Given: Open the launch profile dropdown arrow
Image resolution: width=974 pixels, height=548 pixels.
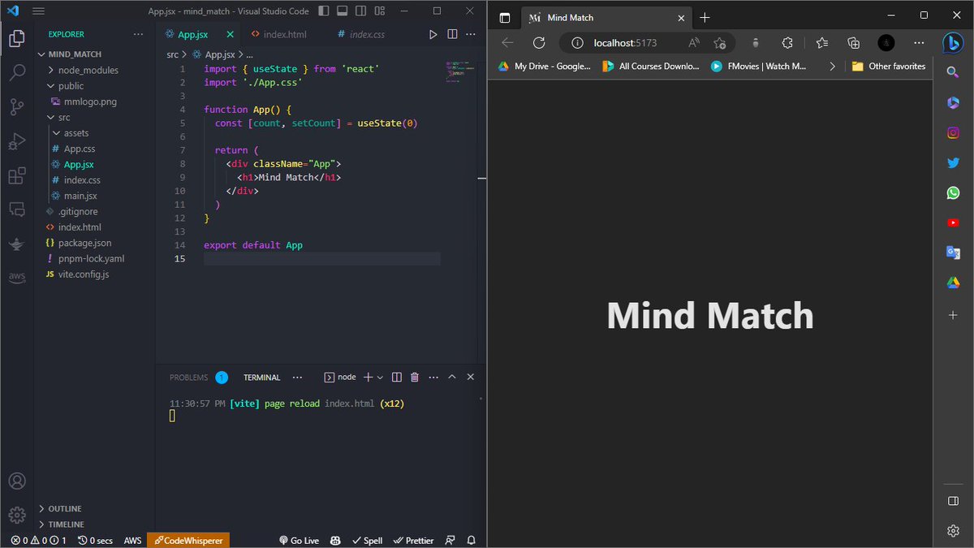Looking at the screenshot, I should click(x=380, y=378).
